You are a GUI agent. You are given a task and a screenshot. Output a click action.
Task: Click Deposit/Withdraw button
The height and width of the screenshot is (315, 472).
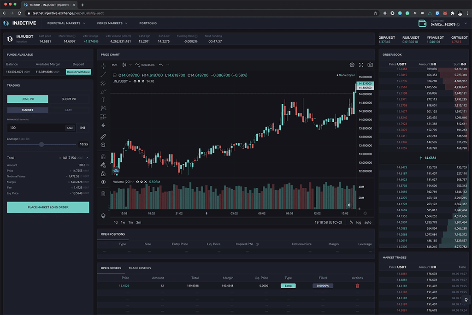tap(78, 72)
